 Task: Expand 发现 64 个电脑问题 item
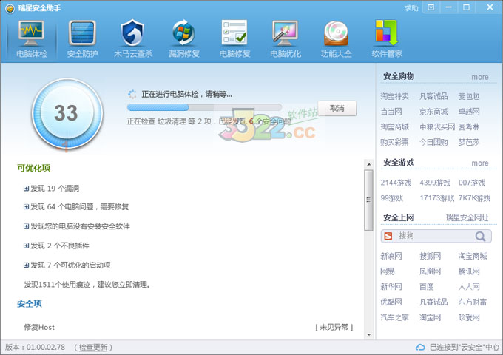coord(27,207)
